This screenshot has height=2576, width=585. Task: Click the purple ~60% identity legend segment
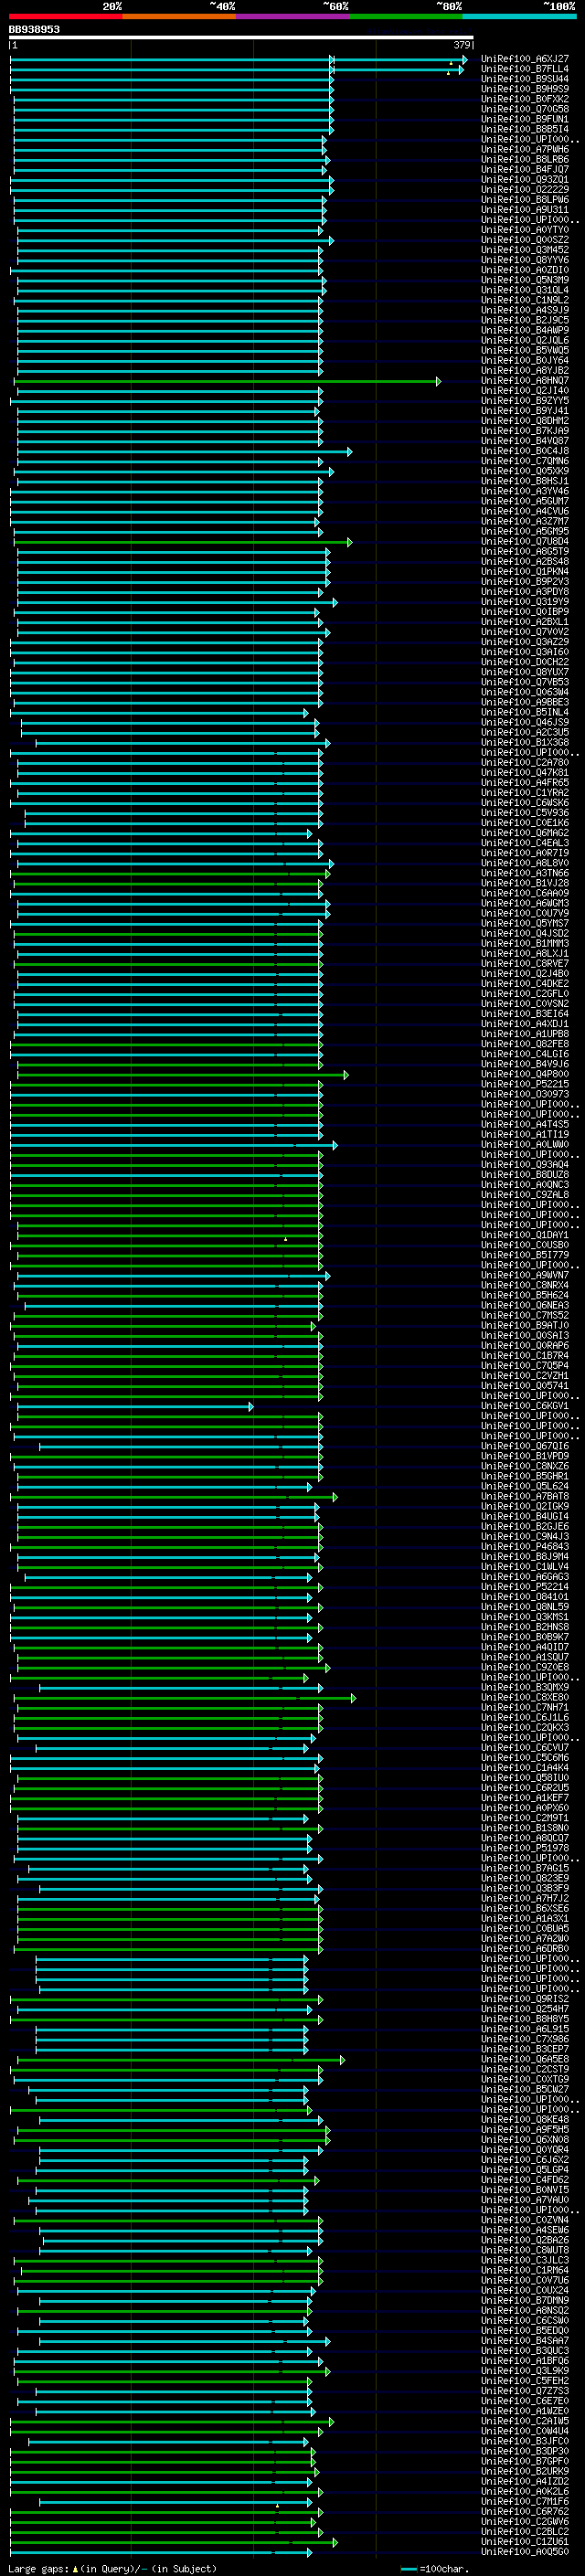point(293,16)
